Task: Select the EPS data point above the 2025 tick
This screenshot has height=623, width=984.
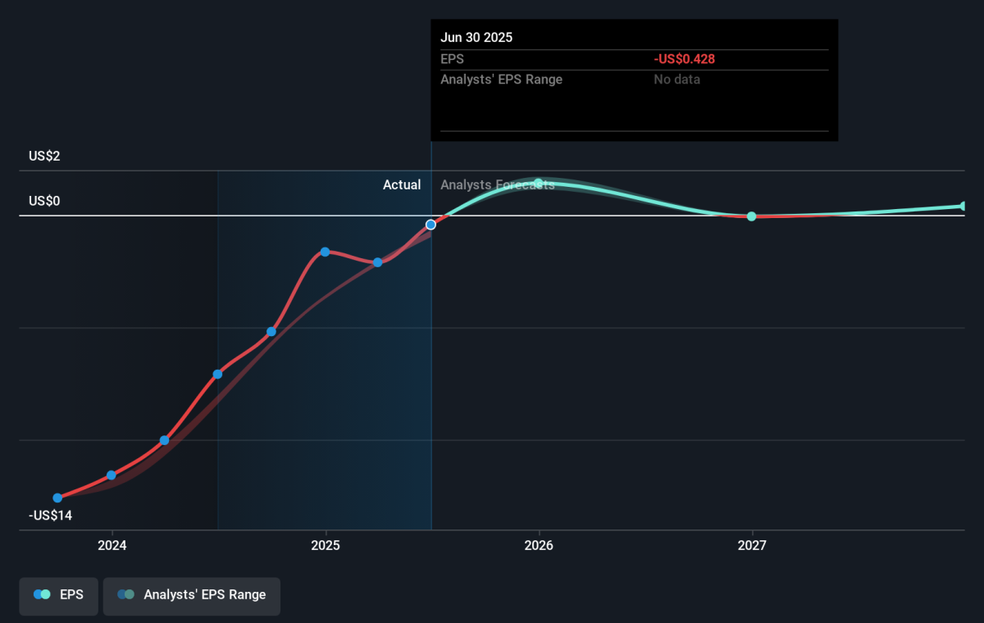Action: pos(326,252)
